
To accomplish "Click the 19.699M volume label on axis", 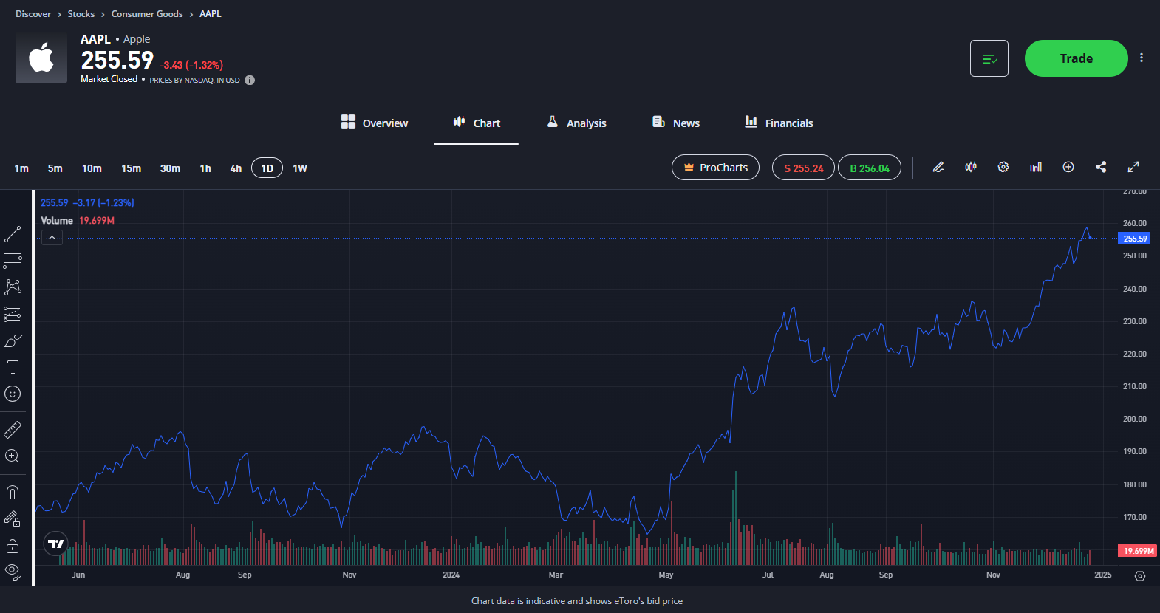I will point(1138,551).
